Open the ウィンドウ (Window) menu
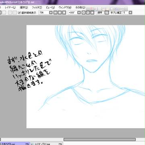 coord(65,8)
